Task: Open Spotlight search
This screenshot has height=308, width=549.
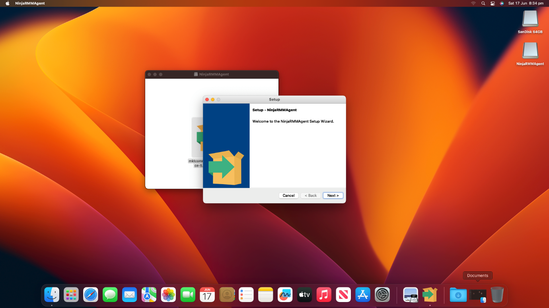Action: pyautogui.click(x=483, y=3)
